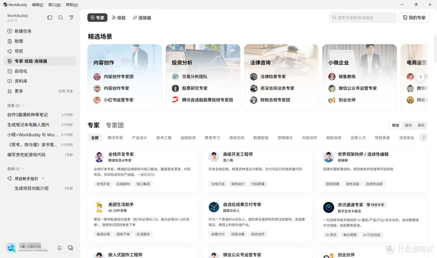
Task: Expand the 项目新手指引 chevron
Action: click(43, 178)
